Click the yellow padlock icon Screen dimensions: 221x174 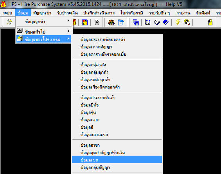pyautogui.click(x=210, y=22)
